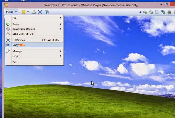Viewport: 175px width, 118px height.
Task: Click the wrench icon beside Manage
Action: click(8, 51)
